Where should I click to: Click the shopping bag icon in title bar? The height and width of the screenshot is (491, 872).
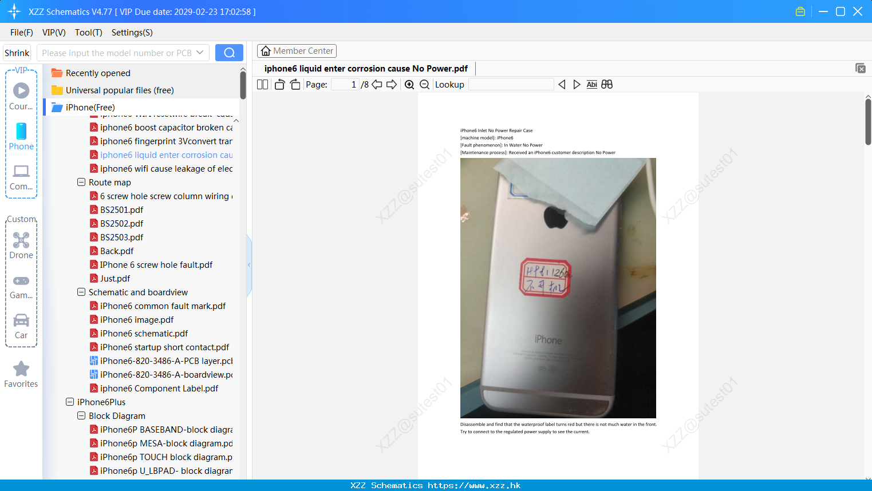(800, 11)
